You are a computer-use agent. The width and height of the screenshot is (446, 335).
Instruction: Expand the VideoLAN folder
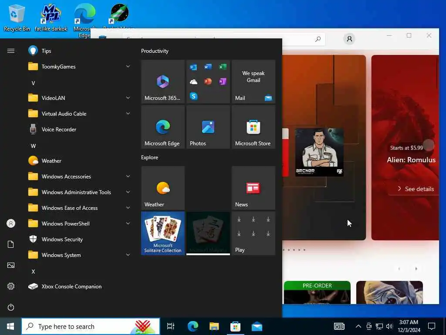80,98
